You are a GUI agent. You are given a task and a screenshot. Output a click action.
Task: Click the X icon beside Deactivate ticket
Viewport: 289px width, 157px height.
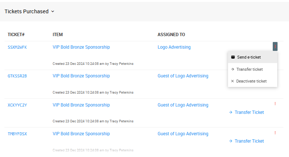coord(232,81)
